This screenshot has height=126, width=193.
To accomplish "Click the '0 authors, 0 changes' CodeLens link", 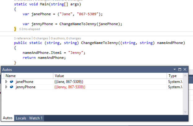I will point(66,38).
